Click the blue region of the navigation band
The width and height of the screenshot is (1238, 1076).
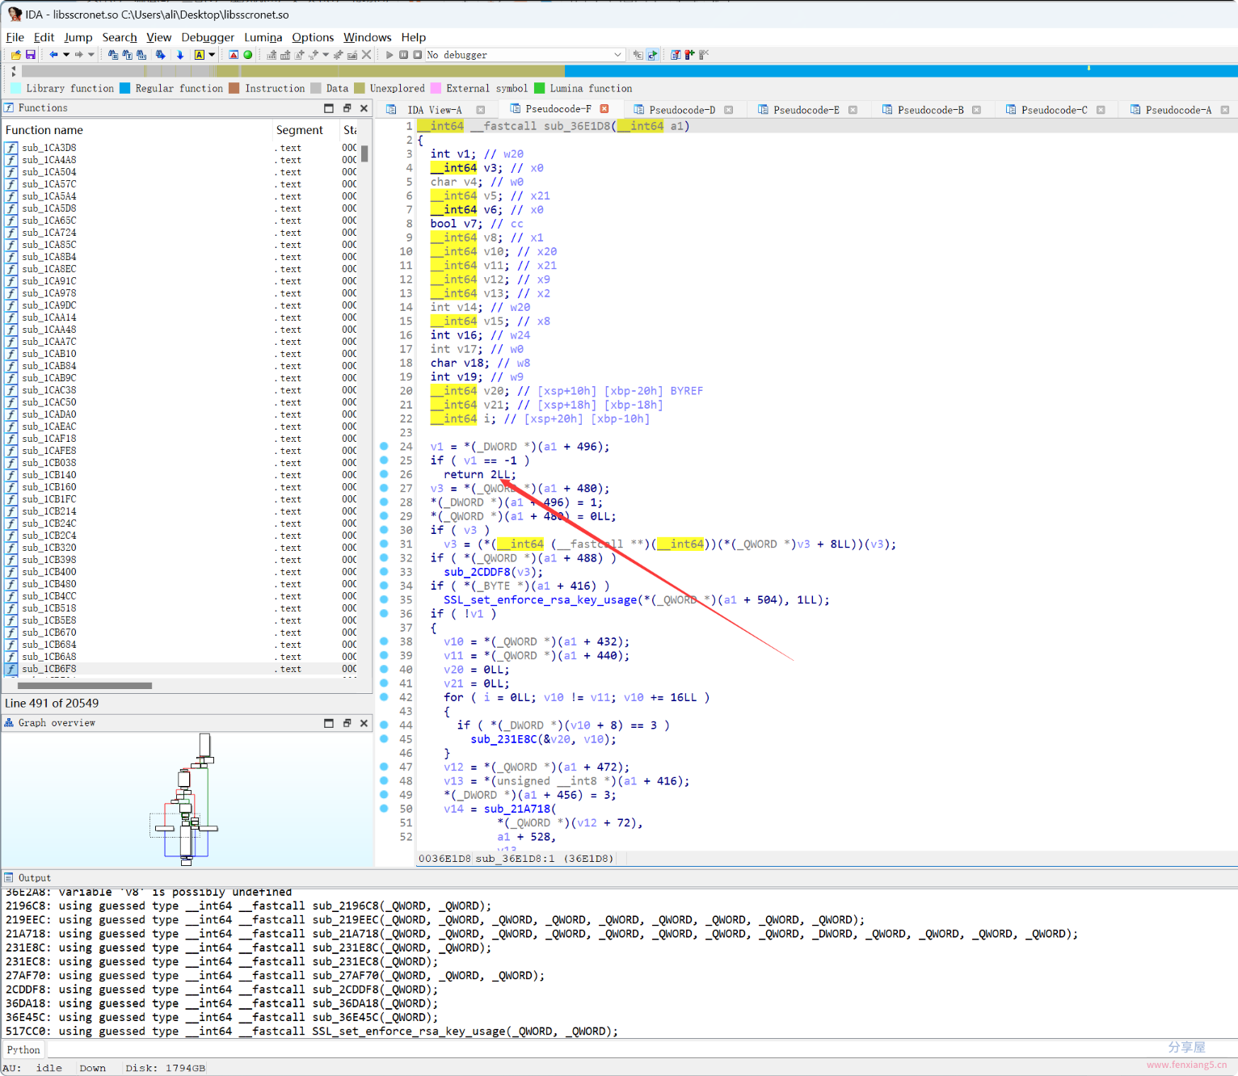point(901,71)
